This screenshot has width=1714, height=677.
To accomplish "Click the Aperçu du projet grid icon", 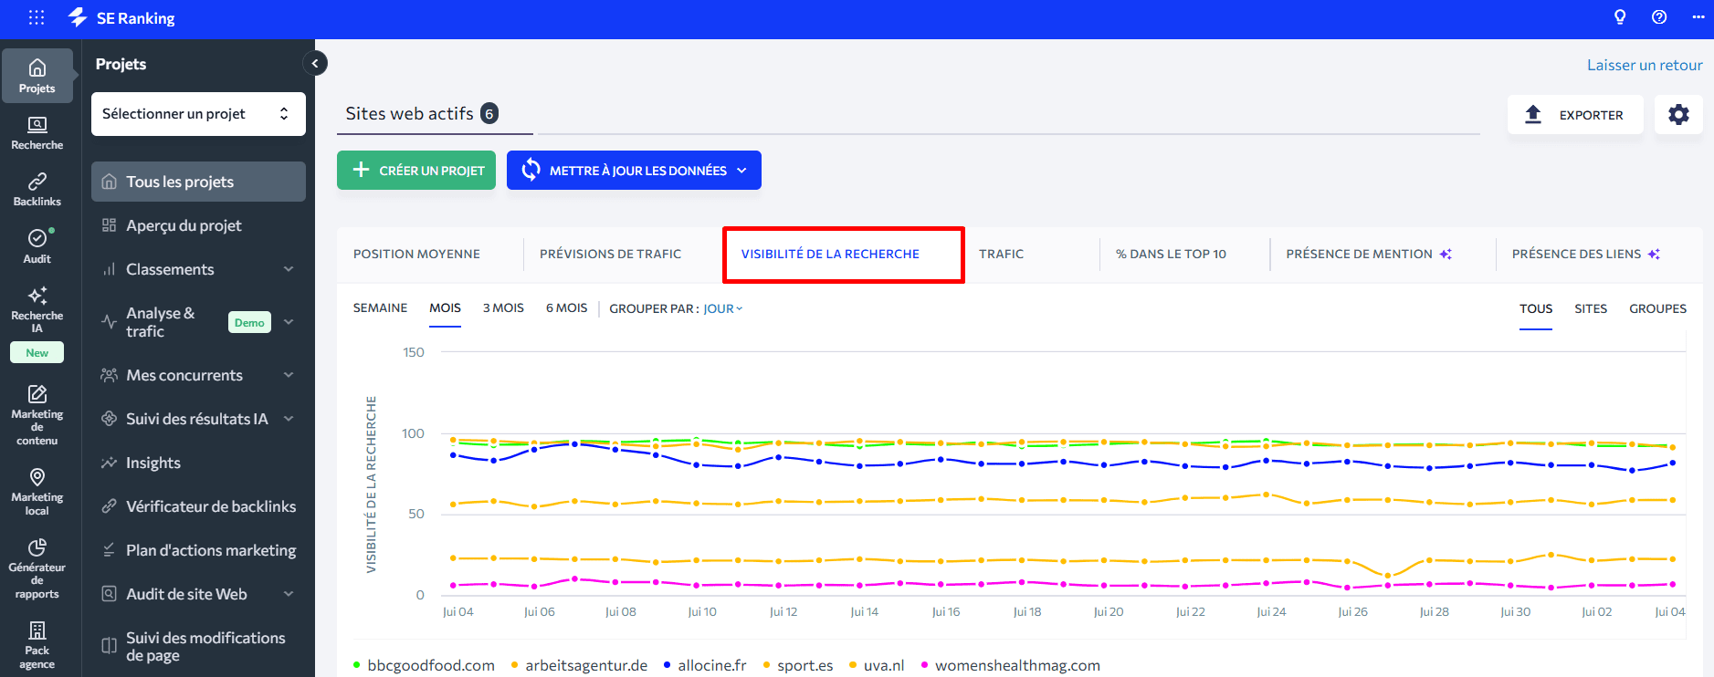I will (109, 225).
